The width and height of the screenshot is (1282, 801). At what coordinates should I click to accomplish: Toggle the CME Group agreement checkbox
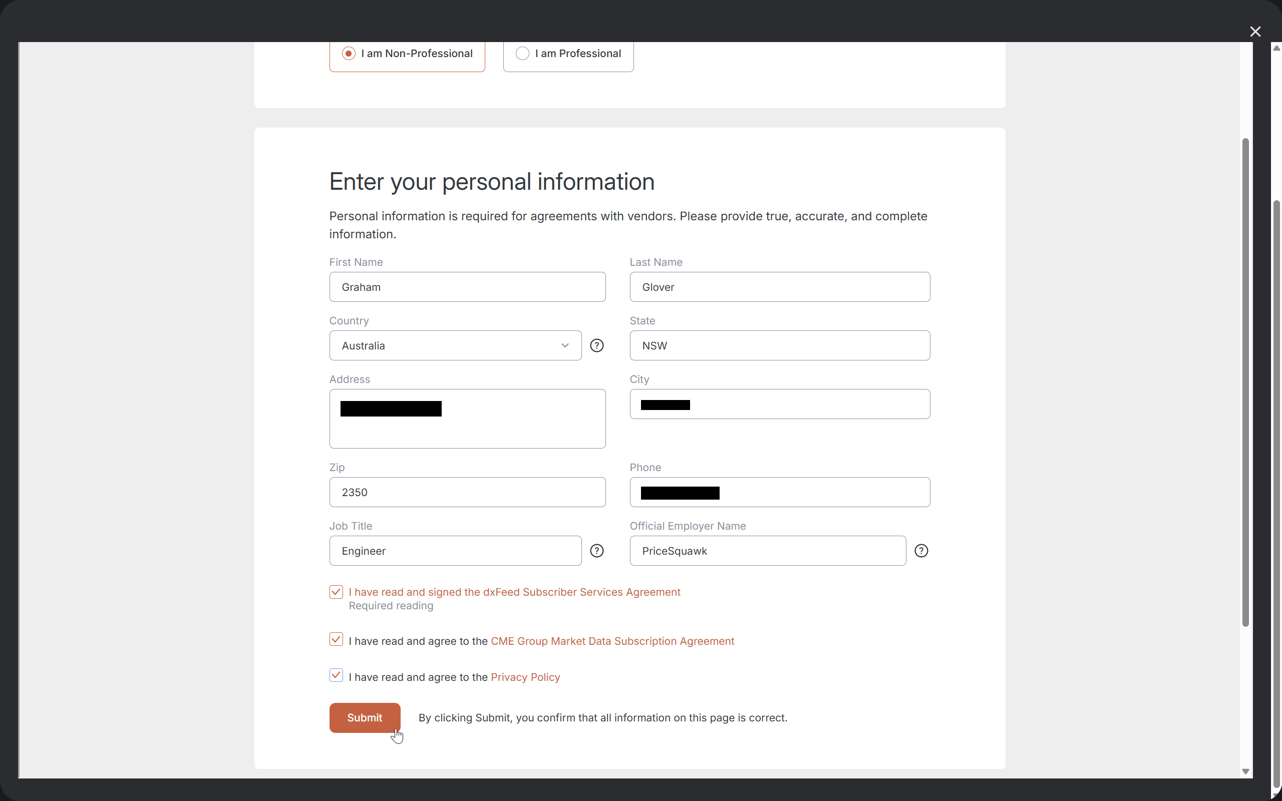click(337, 639)
